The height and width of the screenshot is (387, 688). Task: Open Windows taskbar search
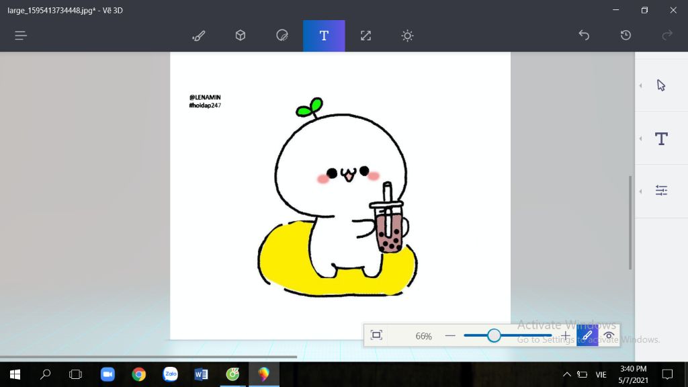pos(45,374)
